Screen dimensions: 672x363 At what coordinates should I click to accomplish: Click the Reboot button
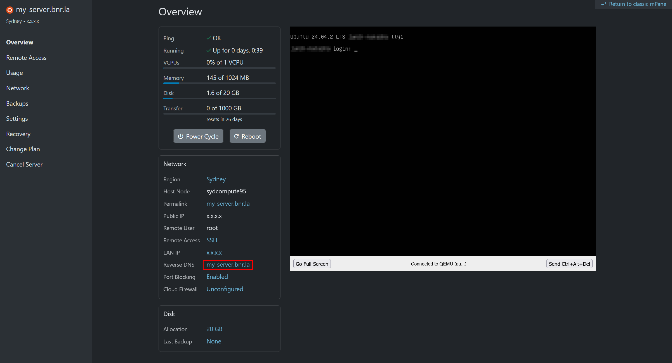coord(247,136)
